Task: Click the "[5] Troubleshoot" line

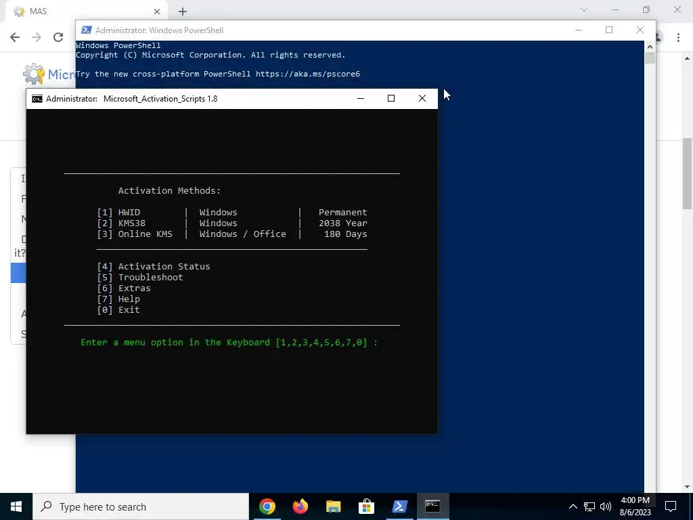Action: point(139,277)
